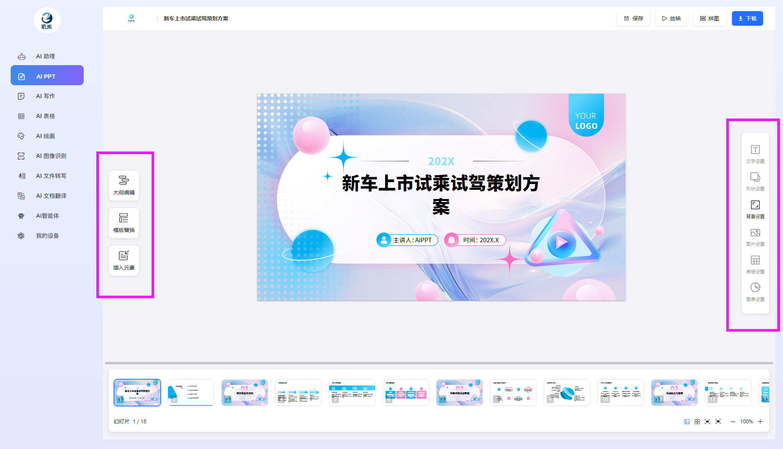Open 文字设置 text settings
The width and height of the screenshot is (783, 449).
755,154
